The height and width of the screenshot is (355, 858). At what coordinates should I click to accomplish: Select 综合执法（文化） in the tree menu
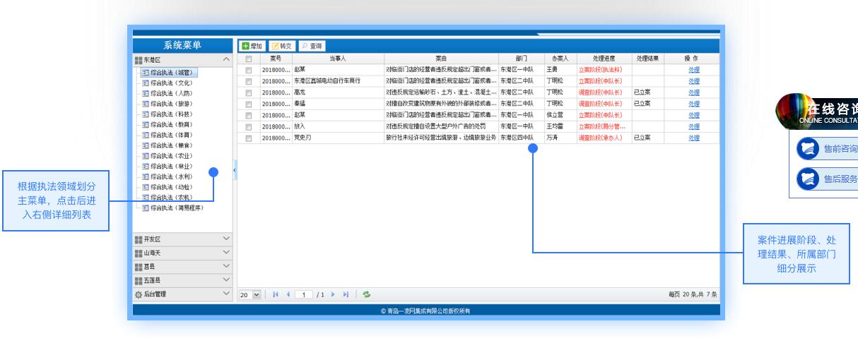[x=167, y=83]
